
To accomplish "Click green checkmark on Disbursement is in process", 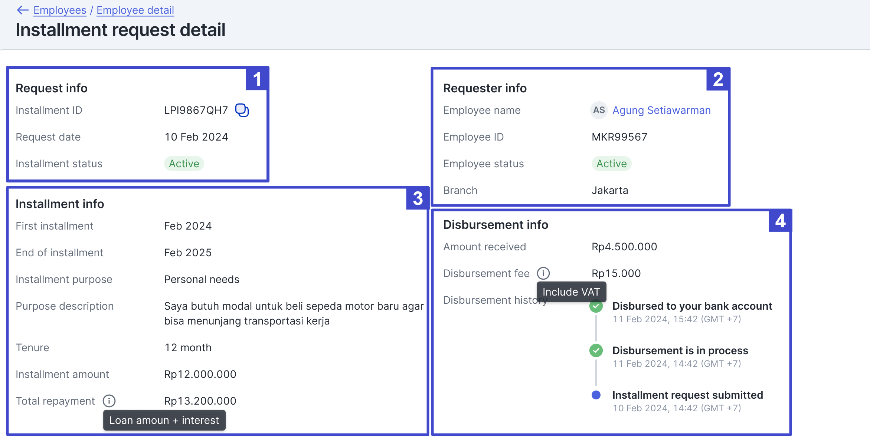I will coord(596,350).
